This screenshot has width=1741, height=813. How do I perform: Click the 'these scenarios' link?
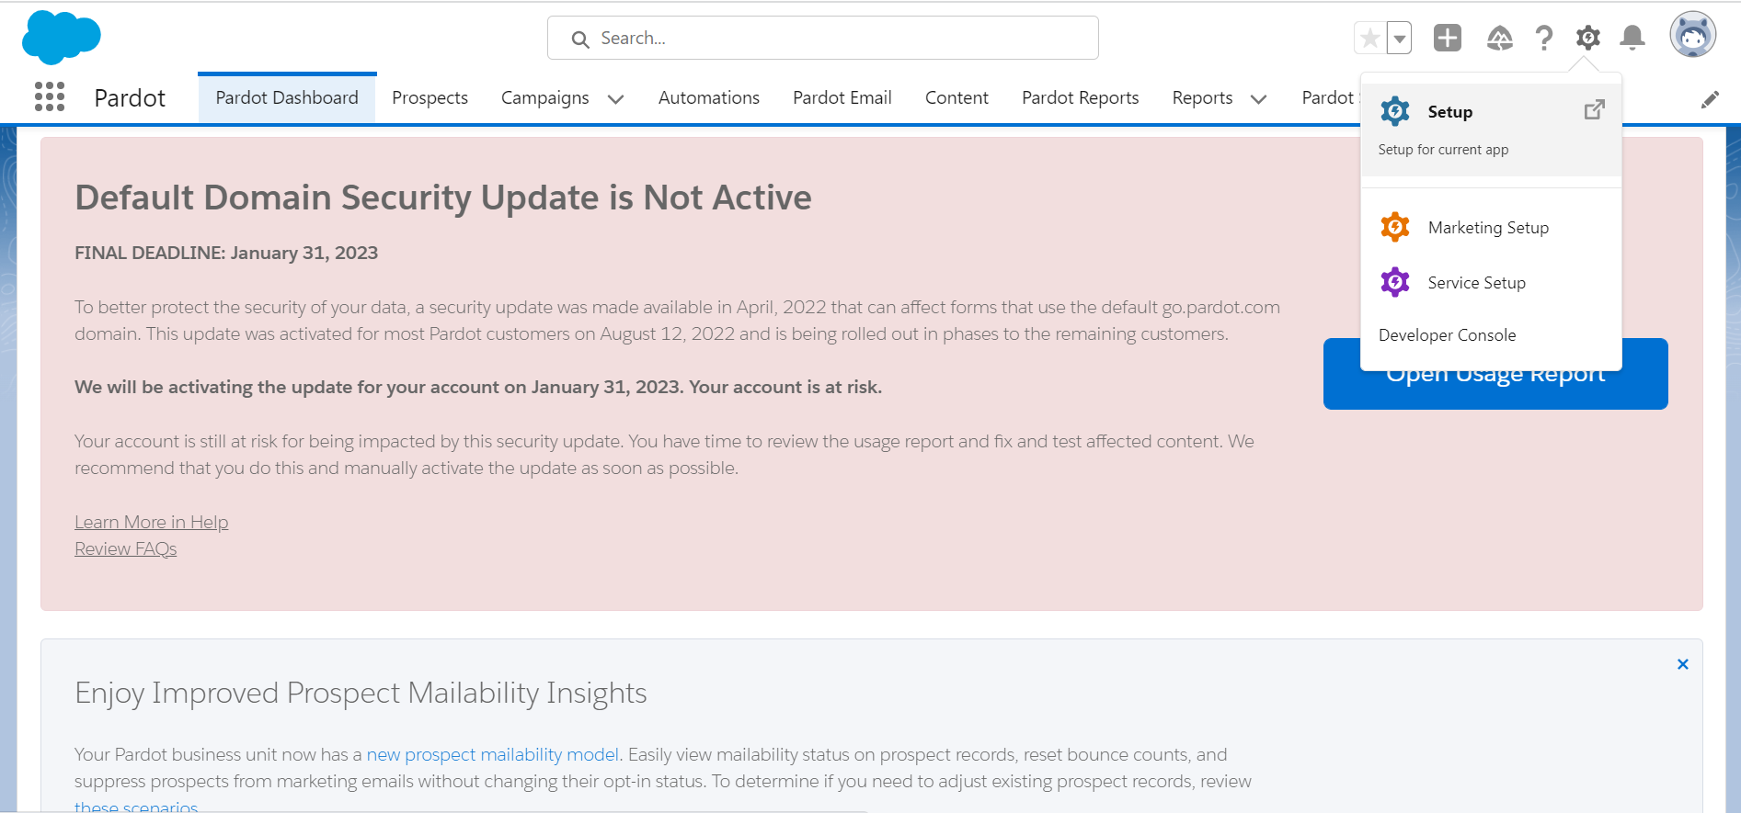point(136,806)
